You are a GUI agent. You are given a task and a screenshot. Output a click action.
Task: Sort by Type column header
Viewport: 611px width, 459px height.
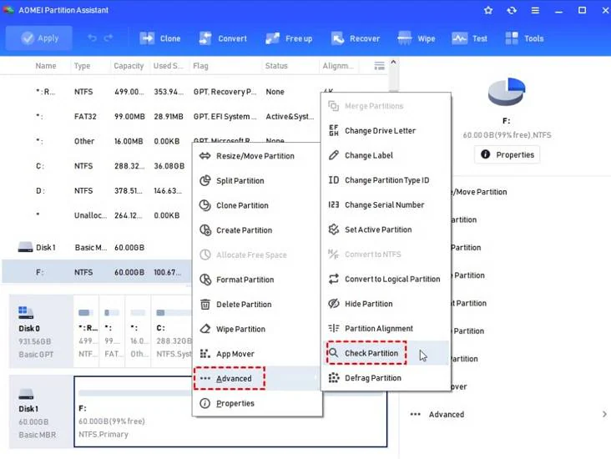click(83, 66)
